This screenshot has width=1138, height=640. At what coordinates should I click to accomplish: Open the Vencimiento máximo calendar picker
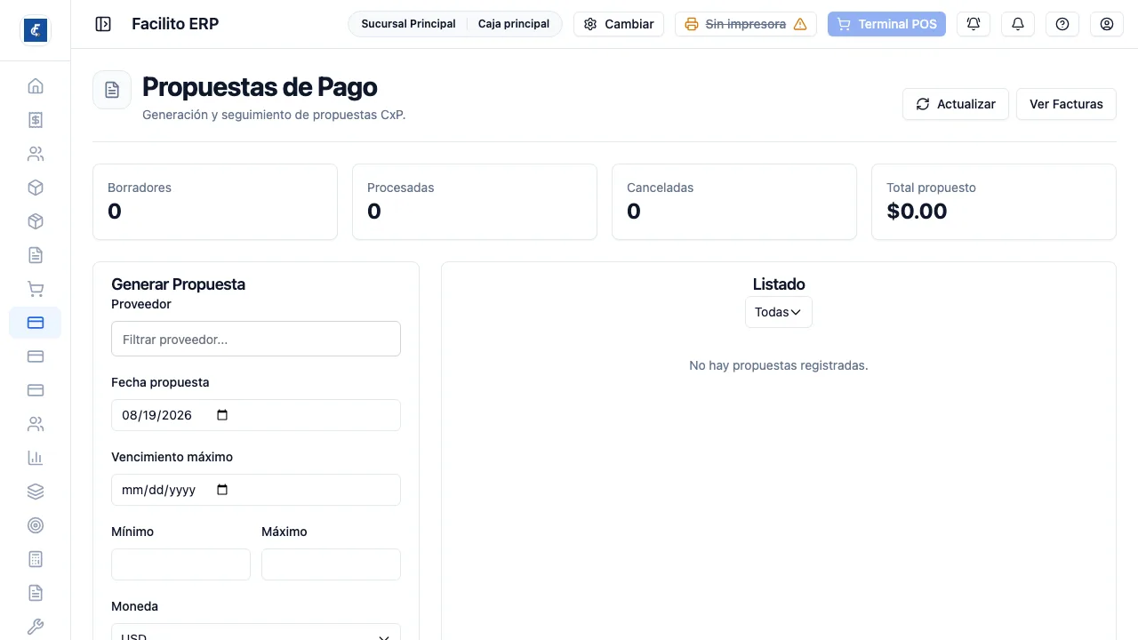tap(222, 490)
